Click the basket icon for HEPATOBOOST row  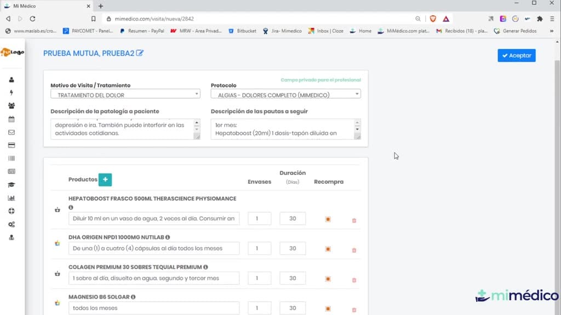point(57,210)
